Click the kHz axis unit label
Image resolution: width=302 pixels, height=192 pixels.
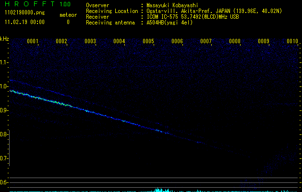tap(4, 39)
